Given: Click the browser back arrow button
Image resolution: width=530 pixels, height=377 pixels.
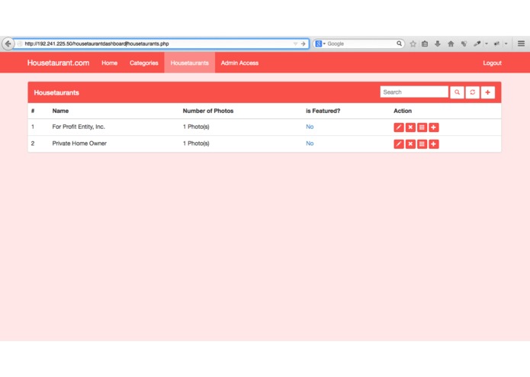Looking at the screenshot, I should [8, 43].
